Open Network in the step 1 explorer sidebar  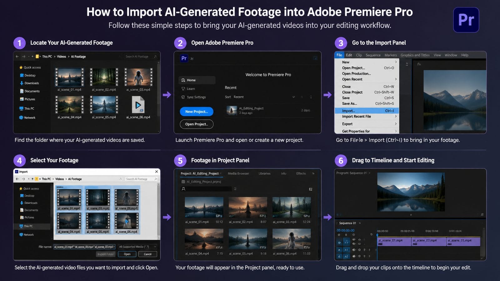(27, 118)
